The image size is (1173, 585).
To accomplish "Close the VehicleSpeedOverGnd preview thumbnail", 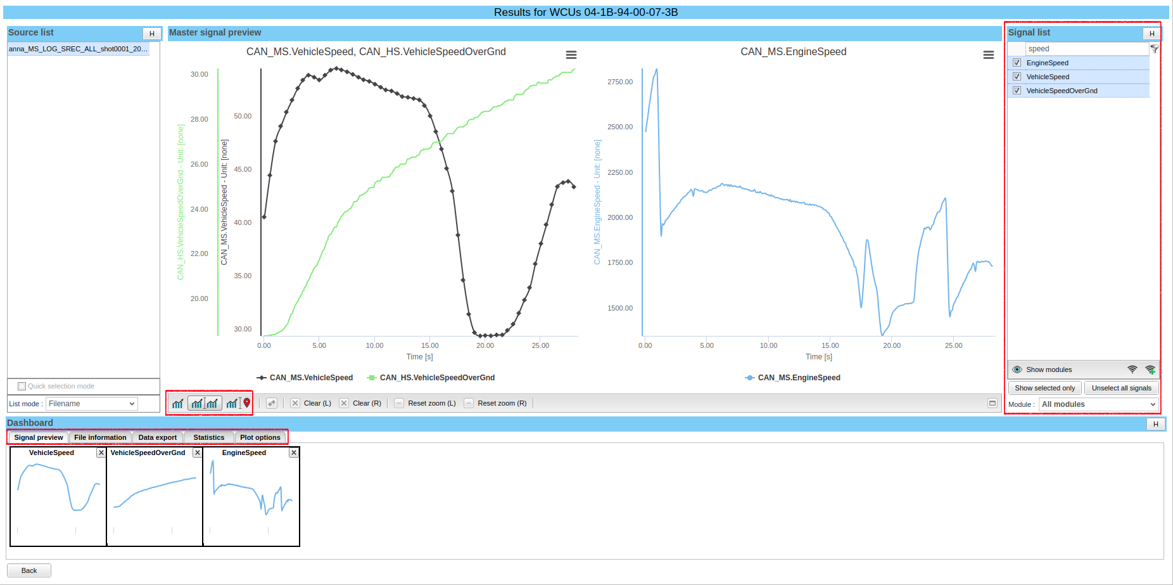I will 198,453.
